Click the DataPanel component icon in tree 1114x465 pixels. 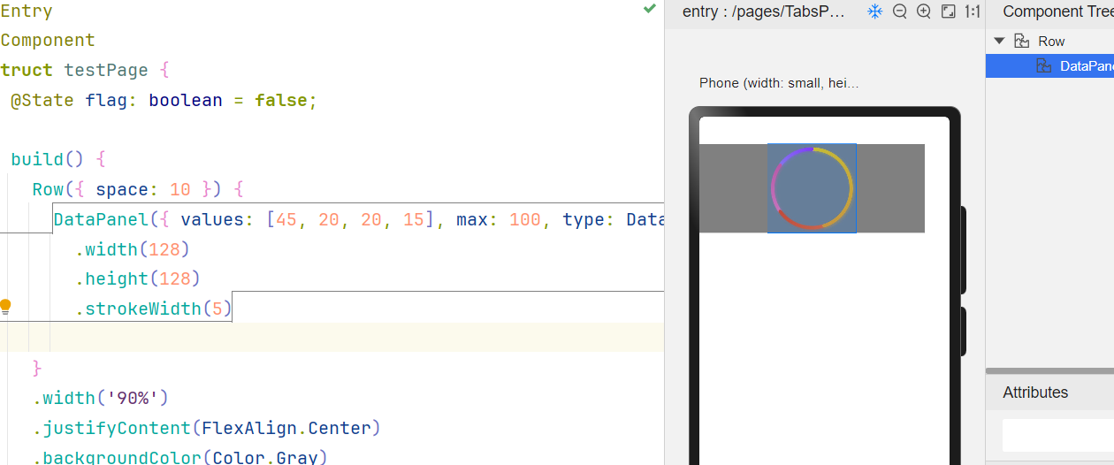1044,65
